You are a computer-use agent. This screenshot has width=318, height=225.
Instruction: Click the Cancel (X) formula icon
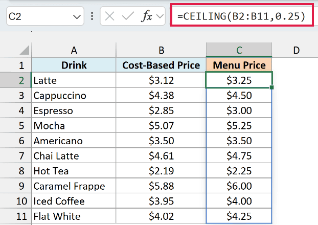click(110, 16)
